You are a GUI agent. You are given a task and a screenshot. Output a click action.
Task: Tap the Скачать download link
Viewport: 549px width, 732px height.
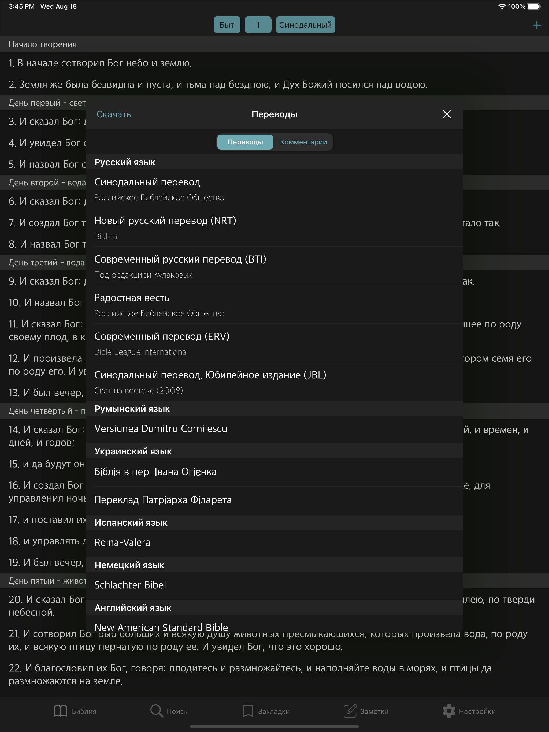(114, 114)
